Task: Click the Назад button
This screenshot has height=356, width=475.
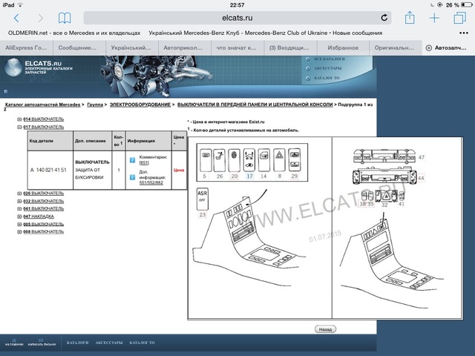Action: [x=326, y=329]
